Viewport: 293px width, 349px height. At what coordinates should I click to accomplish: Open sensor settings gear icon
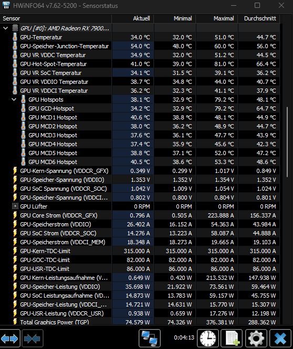pos(256,339)
